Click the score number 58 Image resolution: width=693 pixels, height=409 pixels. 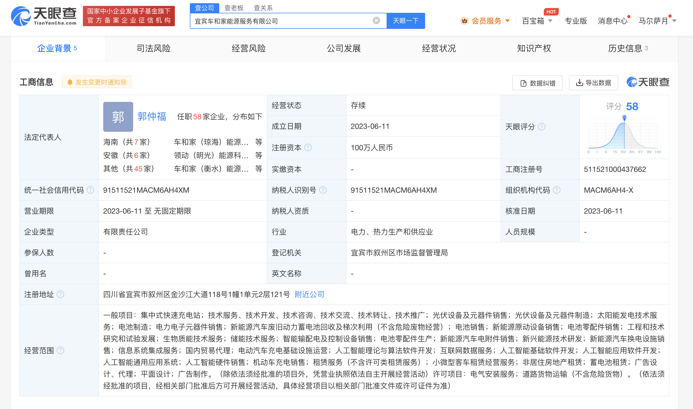click(x=632, y=106)
